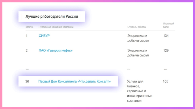Click the Место column header

point(29,27)
